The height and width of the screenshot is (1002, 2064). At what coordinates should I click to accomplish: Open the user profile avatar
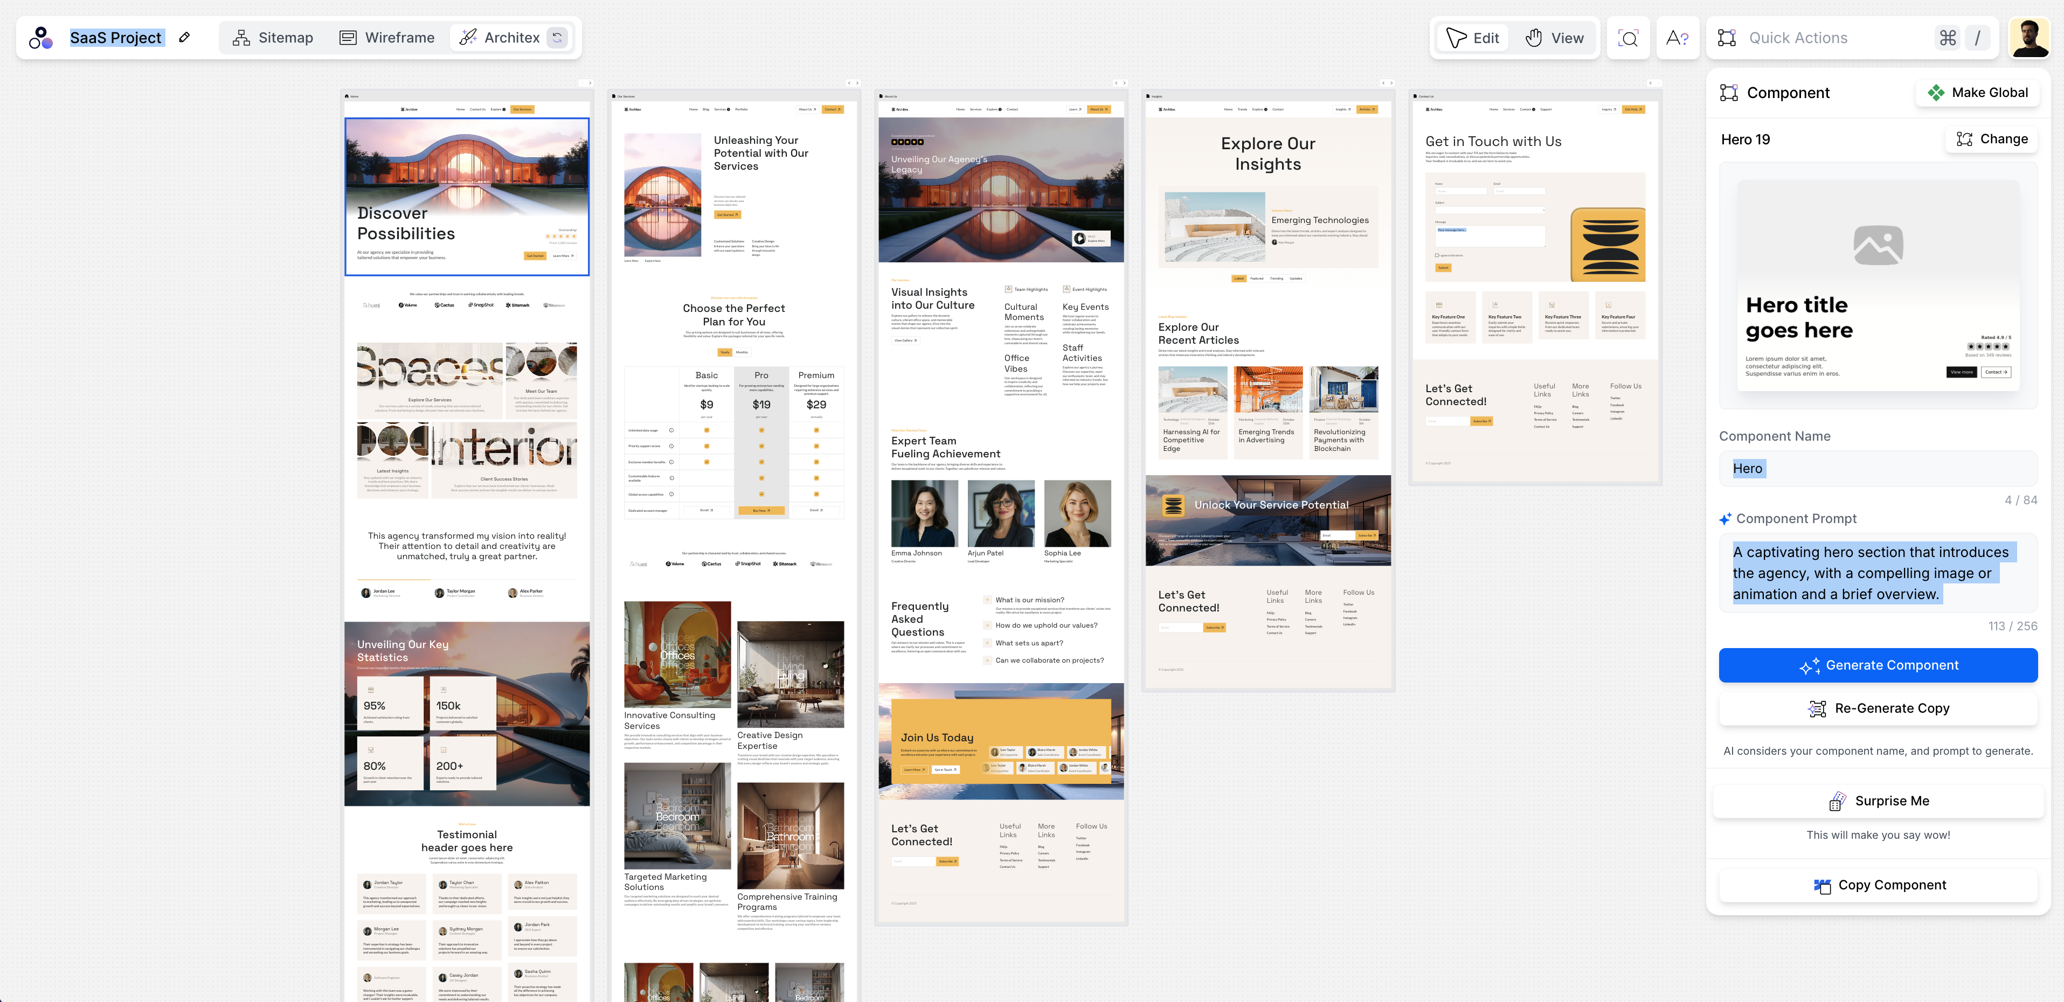click(2029, 38)
